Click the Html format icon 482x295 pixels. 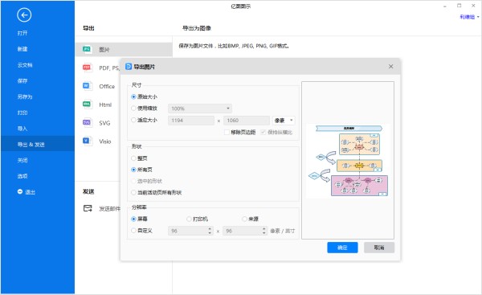tap(87, 104)
